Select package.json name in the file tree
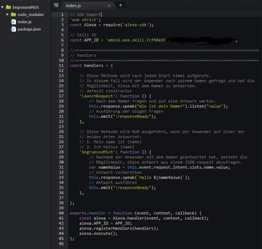The width and height of the screenshot is (262, 249). tap(29, 29)
